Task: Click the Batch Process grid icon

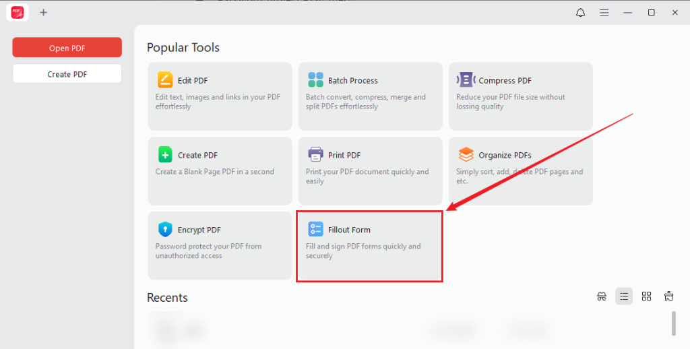Action: point(315,80)
